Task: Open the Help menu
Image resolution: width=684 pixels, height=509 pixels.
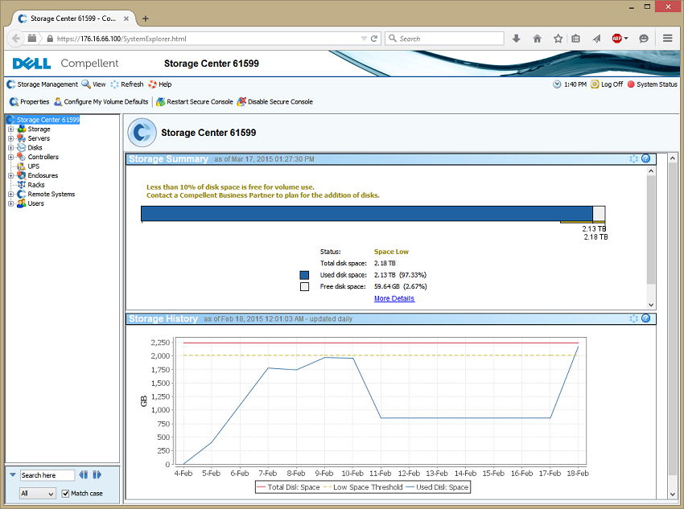Action: [x=160, y=84]
